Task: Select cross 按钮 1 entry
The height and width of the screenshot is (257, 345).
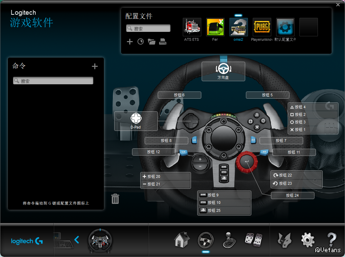Action: (313, 130)
